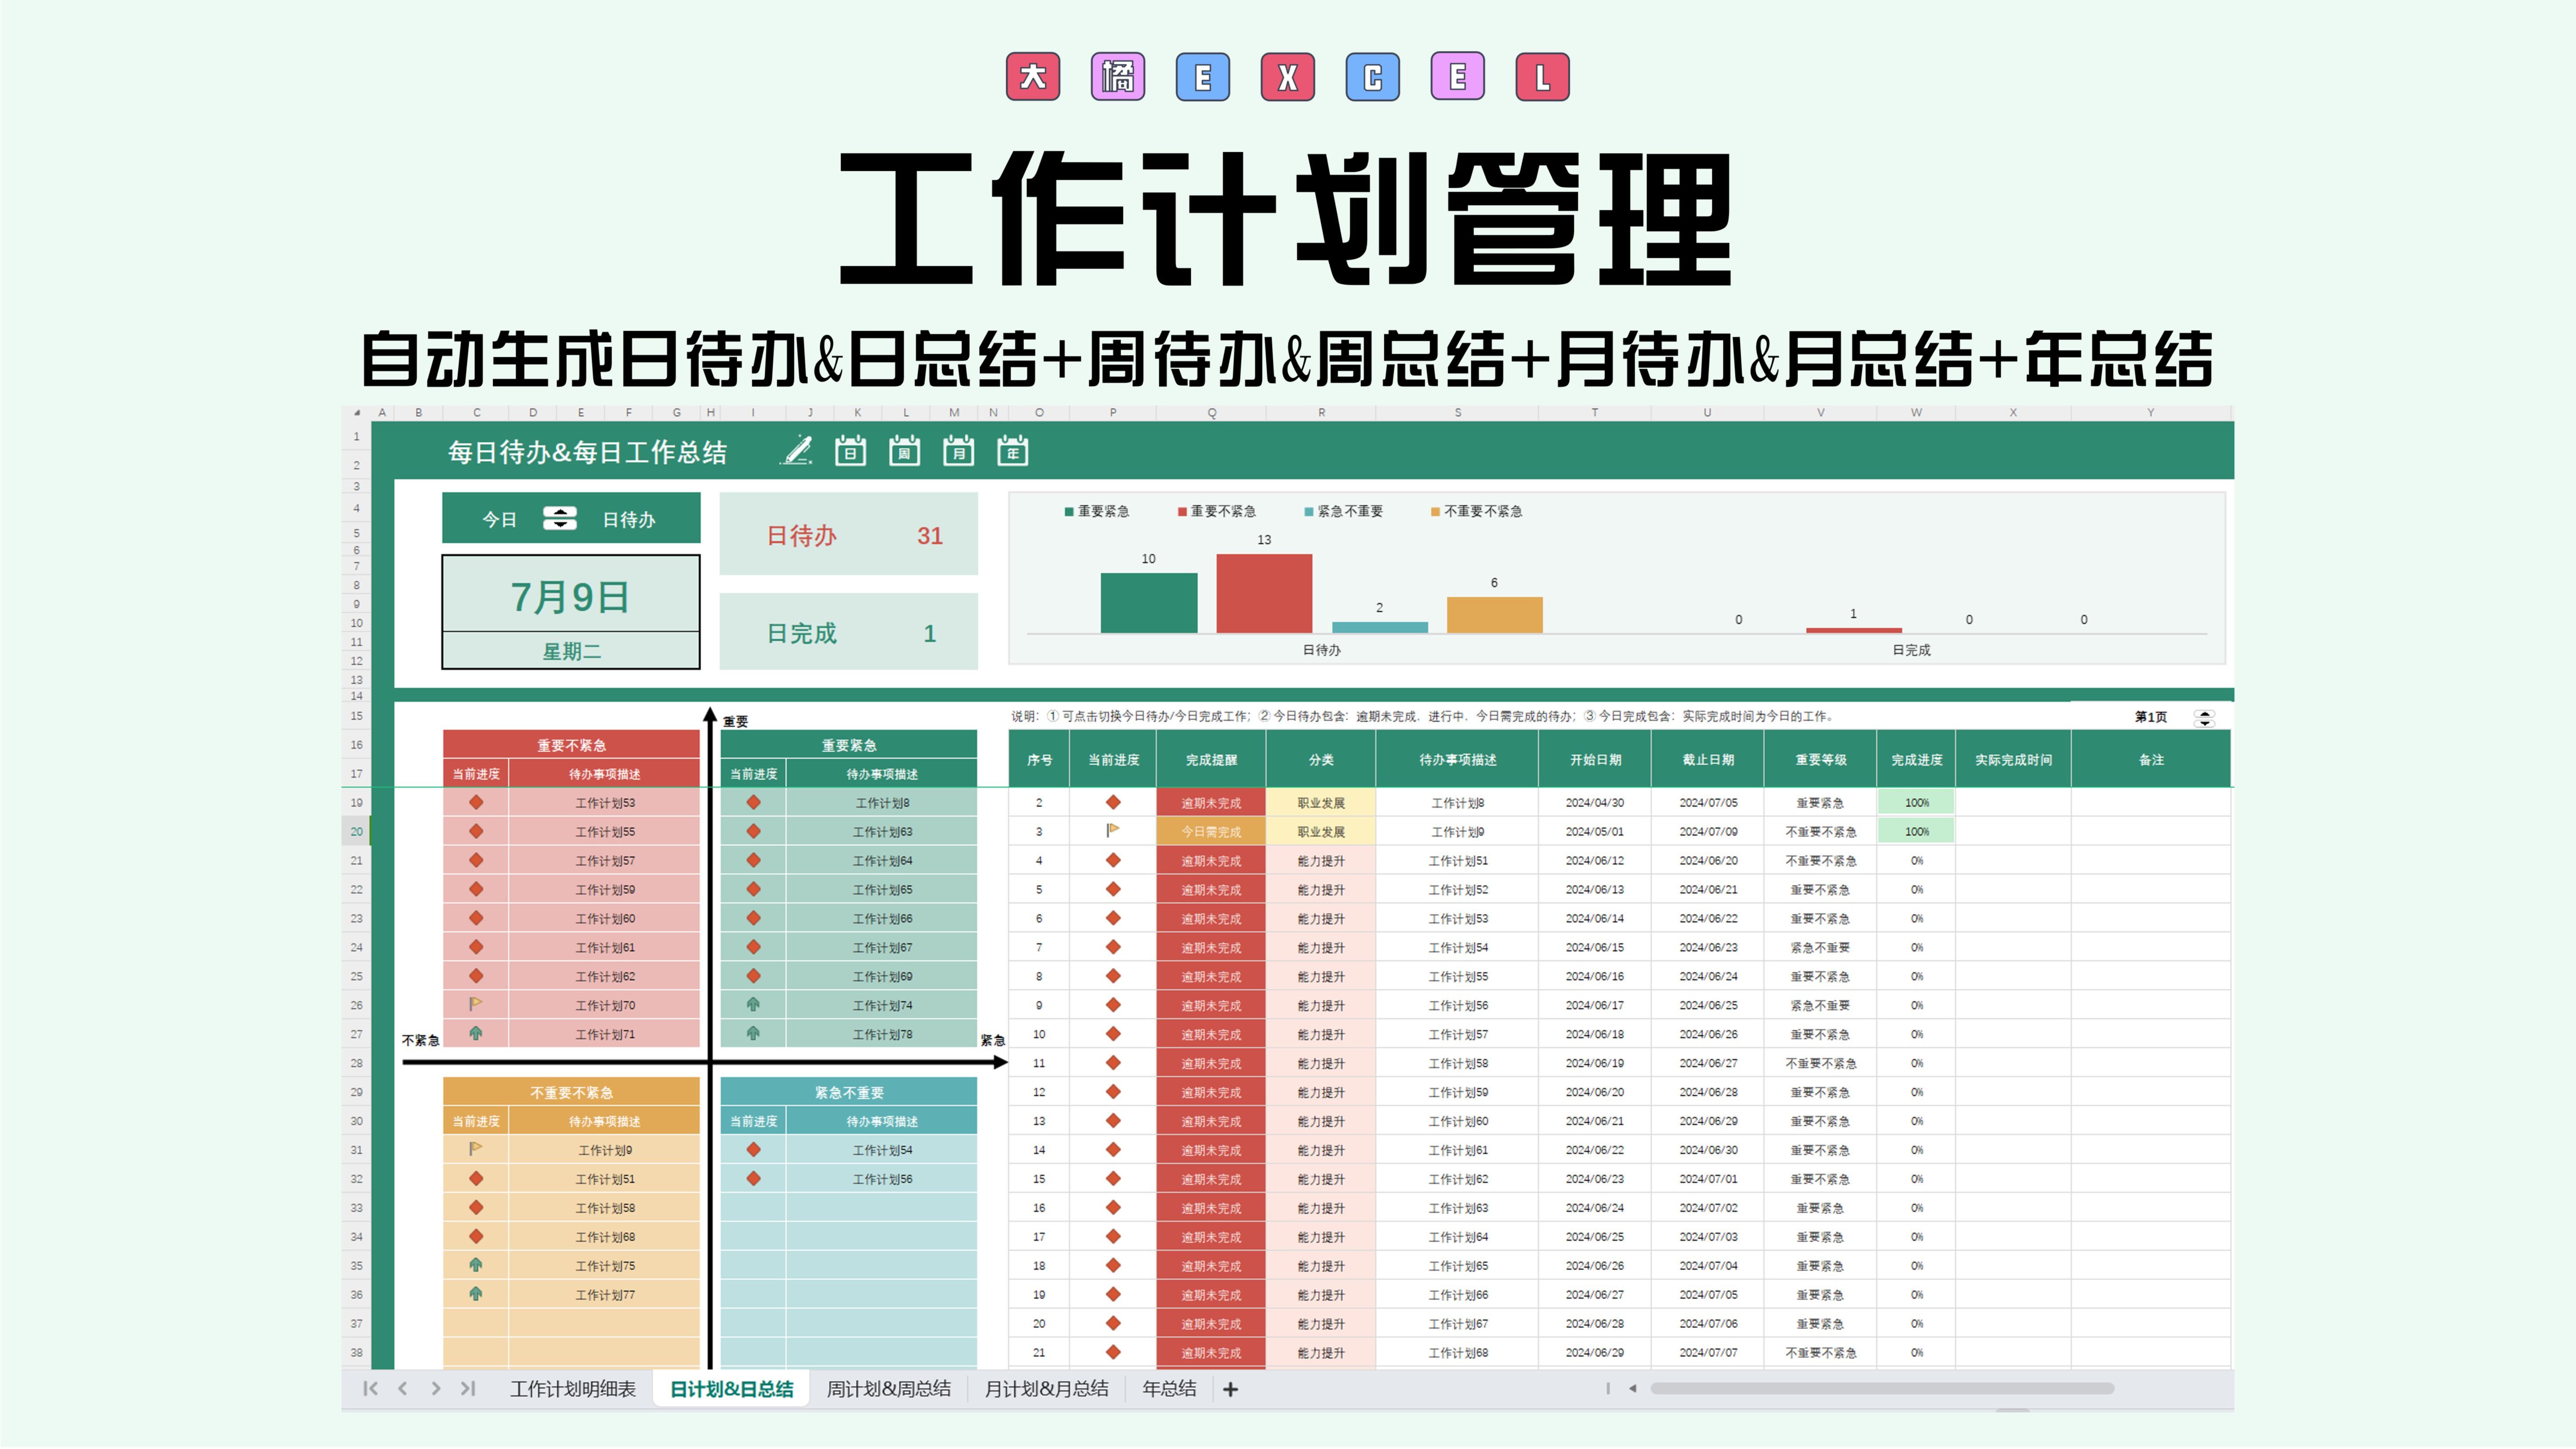Switch to 工作计划明细表 sheet tab
The width and height of the screenshot is (2576, 1449).
573,1389
